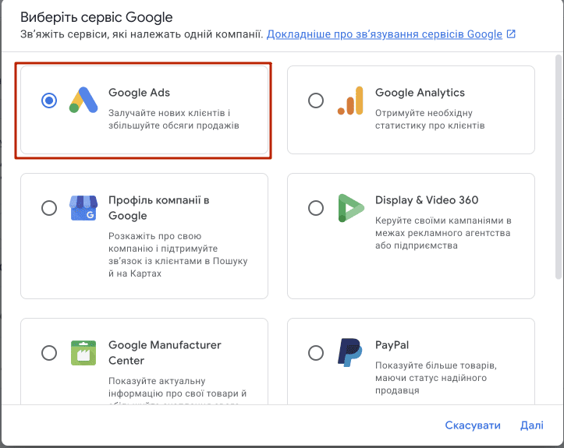Click the Скасувати button

coord(473,425)
